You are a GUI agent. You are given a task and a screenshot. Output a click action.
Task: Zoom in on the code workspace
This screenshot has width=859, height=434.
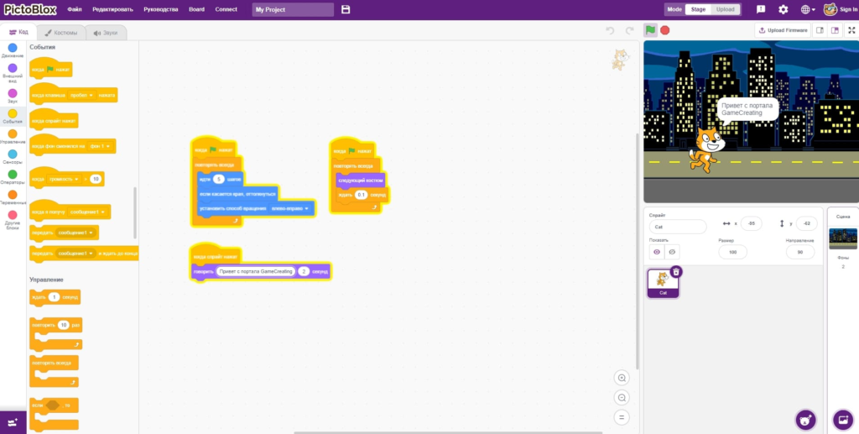[x=622, y=378]
